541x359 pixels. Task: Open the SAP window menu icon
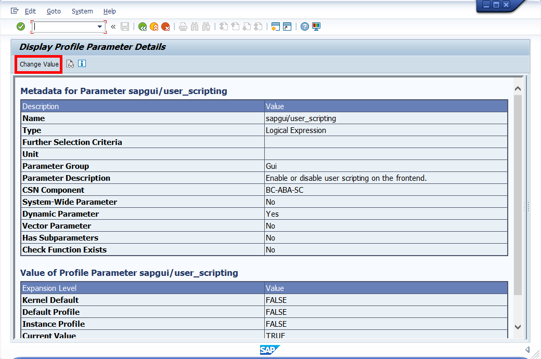(x=15, y=11)
